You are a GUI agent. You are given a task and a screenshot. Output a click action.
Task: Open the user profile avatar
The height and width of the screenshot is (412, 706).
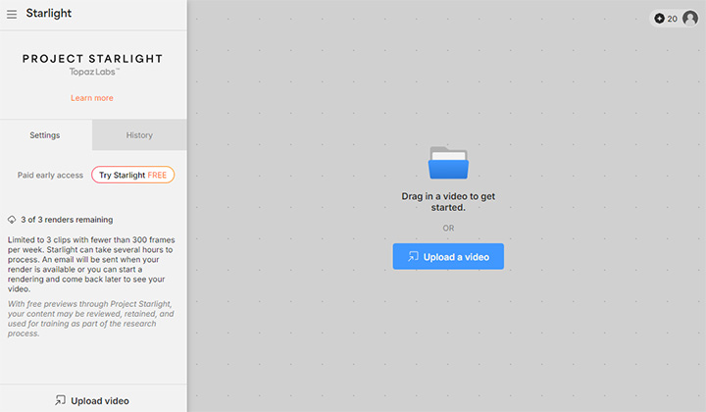(689, 19)
